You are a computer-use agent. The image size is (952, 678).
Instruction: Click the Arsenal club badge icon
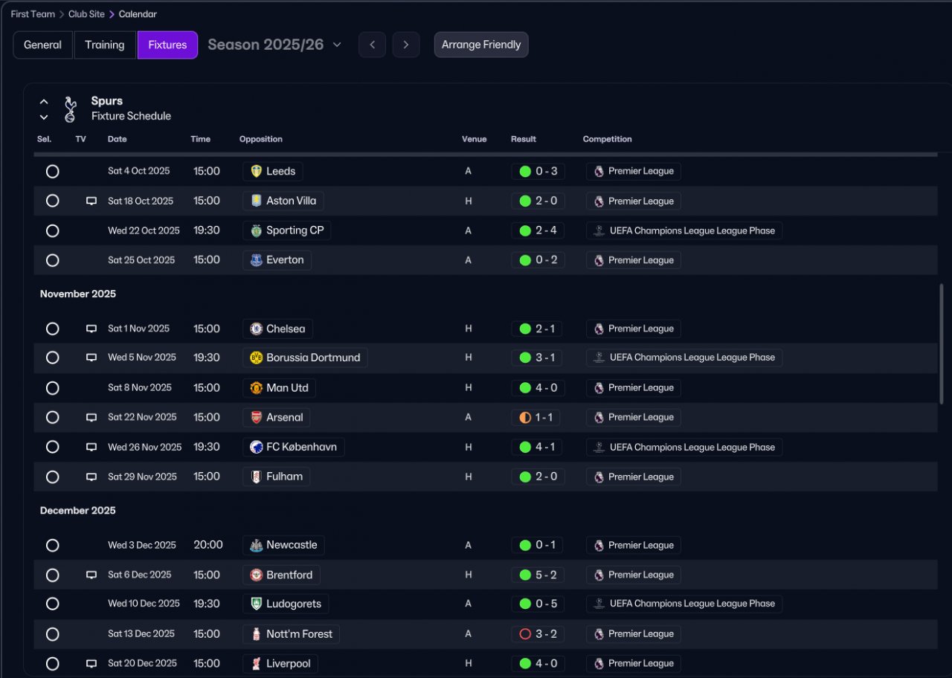coord(256,417)
